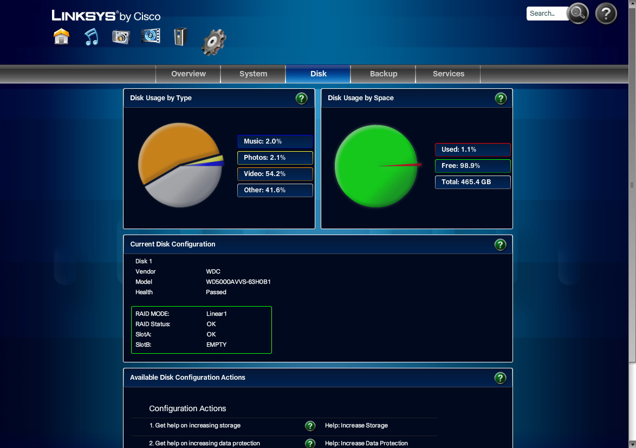The width and height of the screenshot is (636, 448).
Task: Click the Other: 41.6% legend entry
Action: tap(275, 190)
